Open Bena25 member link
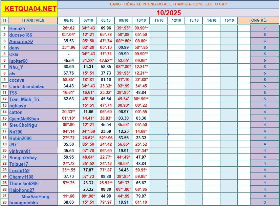Screen dimensions: 280x206 tap(17, 28)
